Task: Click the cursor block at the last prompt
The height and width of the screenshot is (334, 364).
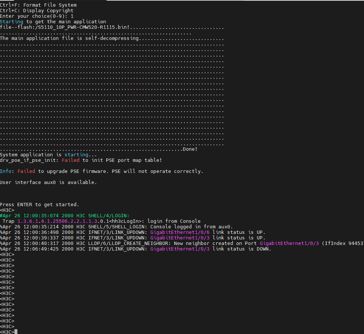Action: click(16, 332)
